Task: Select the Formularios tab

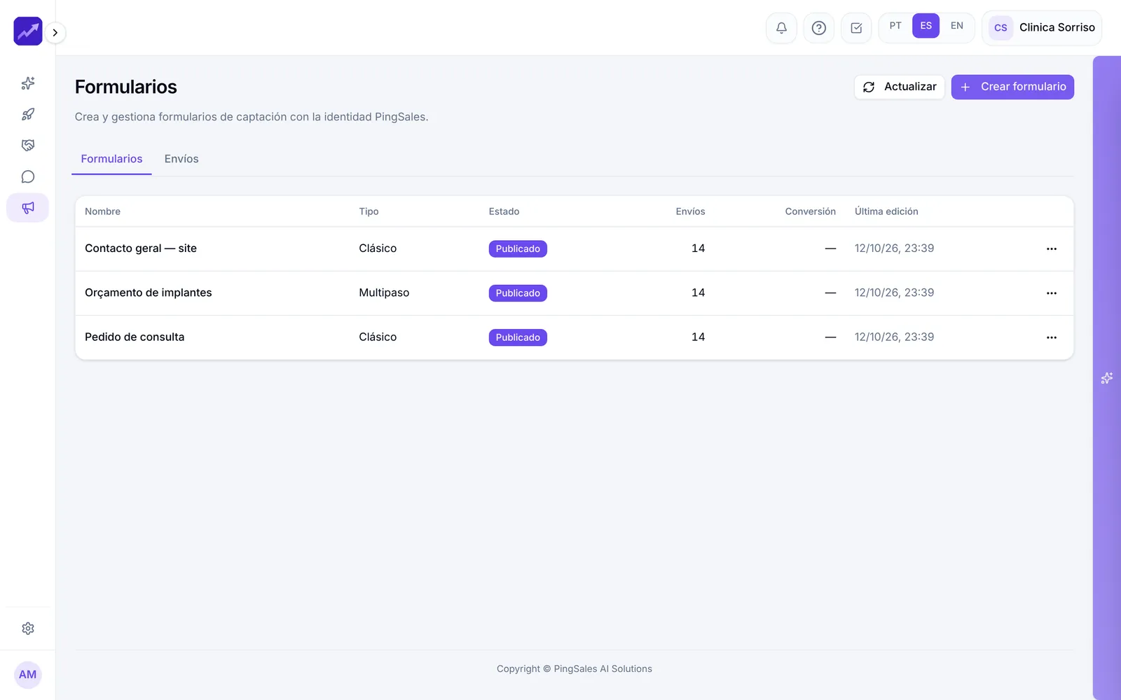Action: point(111,159)
